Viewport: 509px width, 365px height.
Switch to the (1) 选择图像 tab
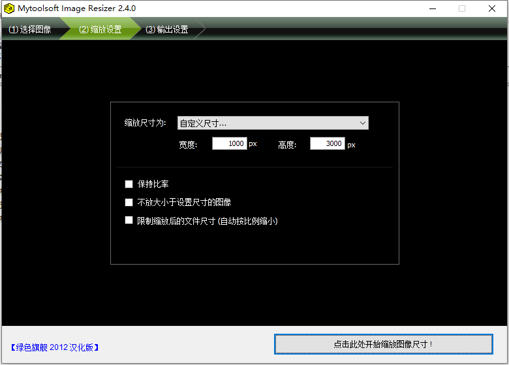30,29
